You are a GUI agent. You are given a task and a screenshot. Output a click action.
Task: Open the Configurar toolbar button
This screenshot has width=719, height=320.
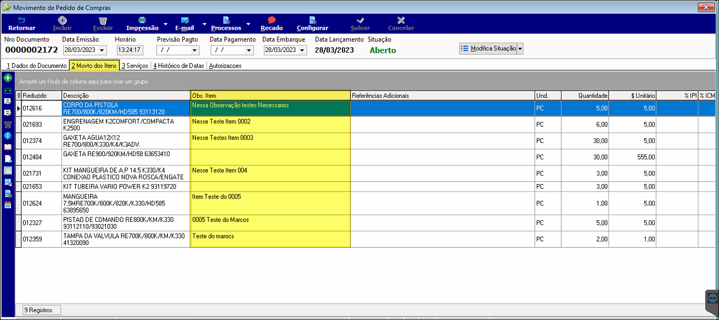[312, 24]
